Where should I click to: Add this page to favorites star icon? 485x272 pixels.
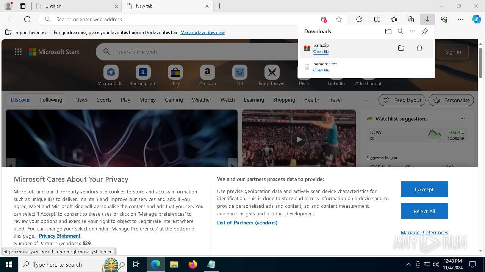coord(339,19)
